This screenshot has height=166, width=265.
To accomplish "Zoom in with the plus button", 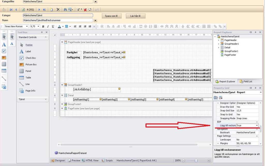I will pyautogui.click(x=209, y=160).
